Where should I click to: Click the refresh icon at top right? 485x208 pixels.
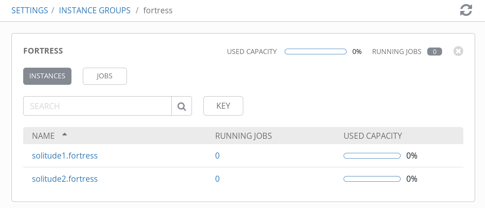pos(466,10)
